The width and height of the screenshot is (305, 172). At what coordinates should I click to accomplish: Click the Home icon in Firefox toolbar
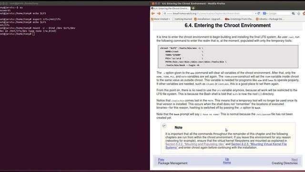pyautogui.click(x=304, y=13)
